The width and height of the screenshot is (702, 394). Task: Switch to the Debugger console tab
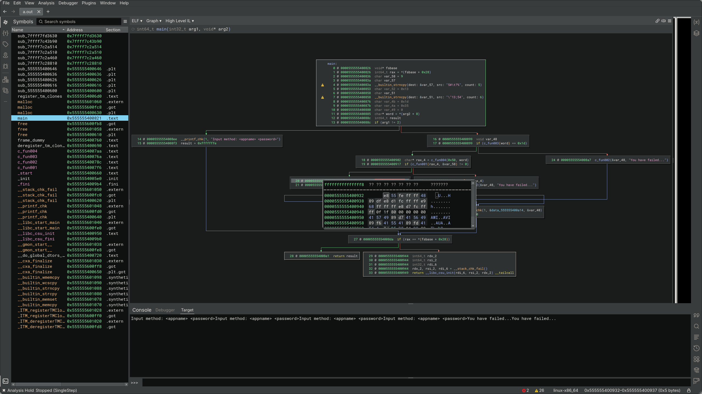pos(165,310)
